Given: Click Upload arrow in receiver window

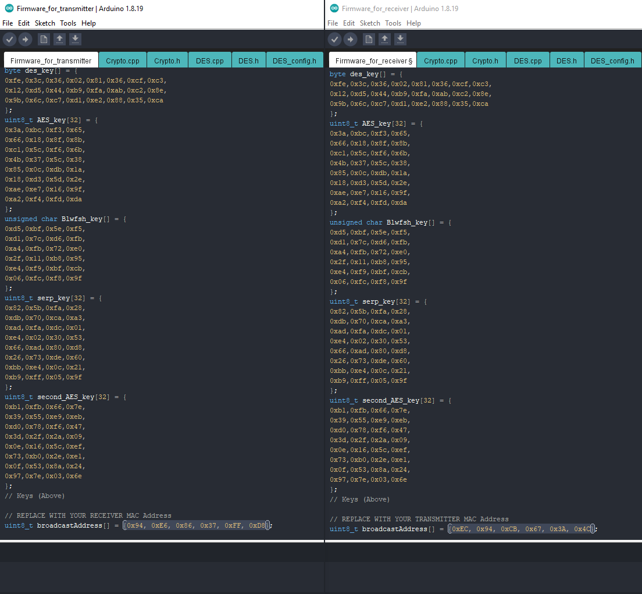Looking at the screenshot, I should (351, 40).
